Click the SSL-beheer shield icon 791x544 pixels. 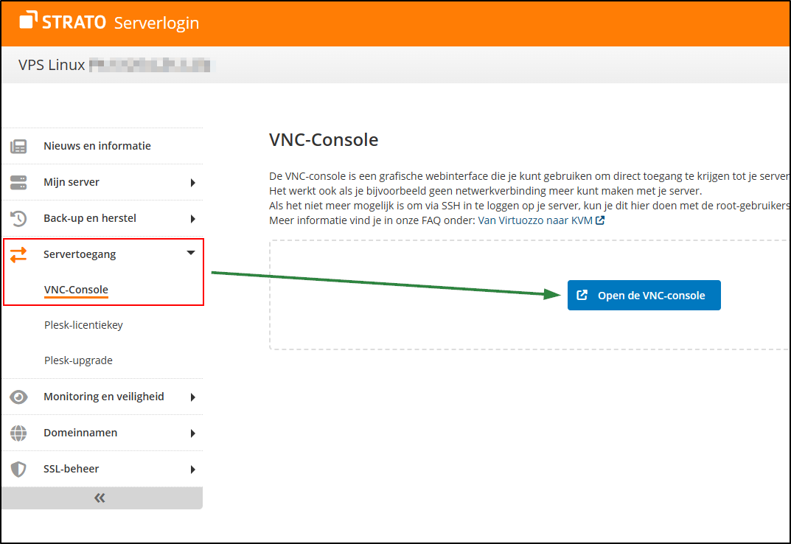pos(17,469)
